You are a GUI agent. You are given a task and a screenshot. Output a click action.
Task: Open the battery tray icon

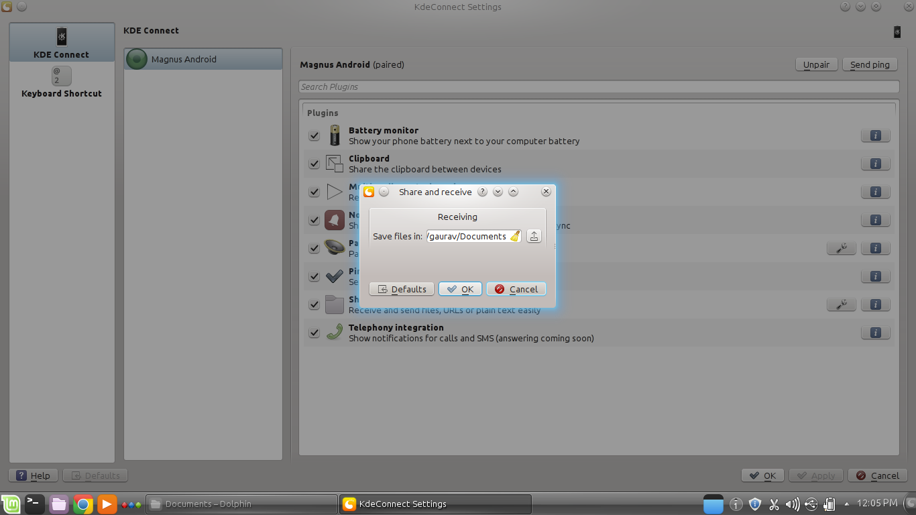[829, 504]
